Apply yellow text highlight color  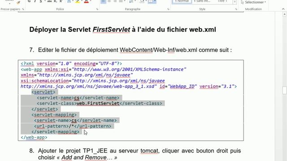click(78, 2)
